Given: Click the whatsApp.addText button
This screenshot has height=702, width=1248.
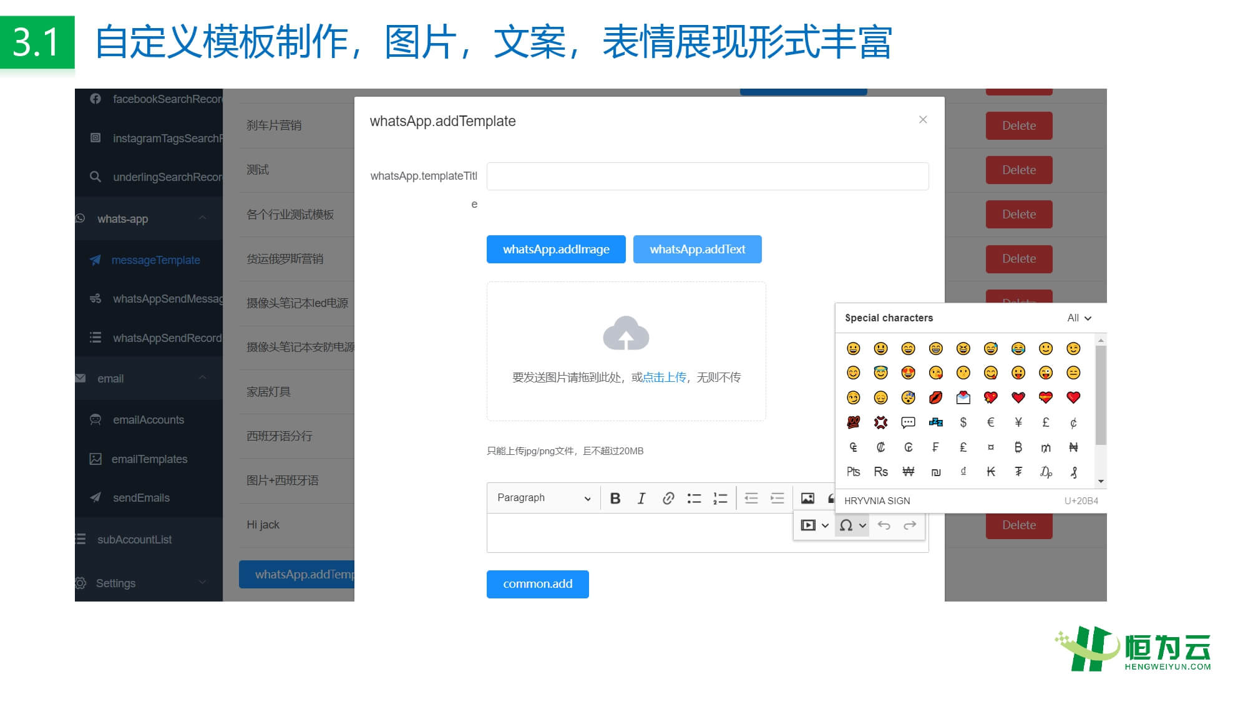Looking at the screenshot, I should tap(697, 249).
